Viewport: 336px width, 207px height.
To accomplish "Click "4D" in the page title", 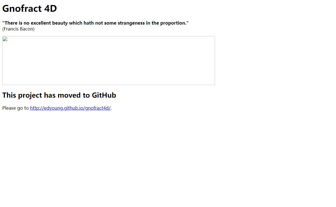I will click(51, 8).
